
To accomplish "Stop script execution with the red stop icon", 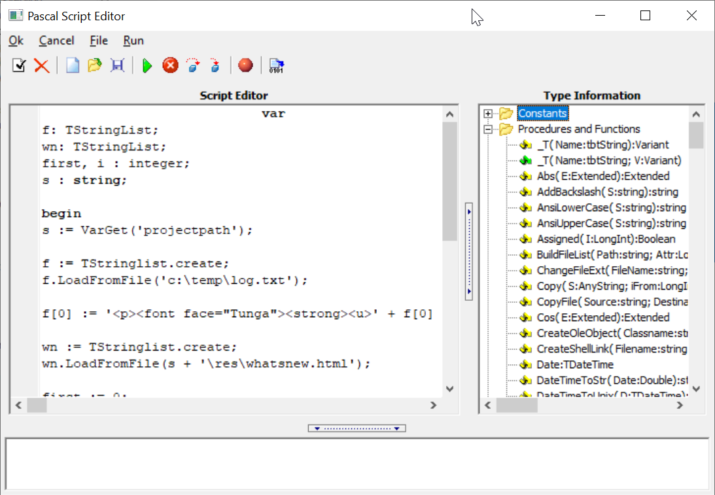I will [170, 65].
